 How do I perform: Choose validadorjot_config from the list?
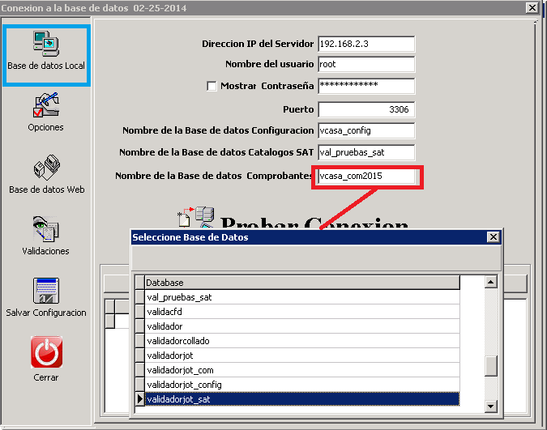[301, 384]
